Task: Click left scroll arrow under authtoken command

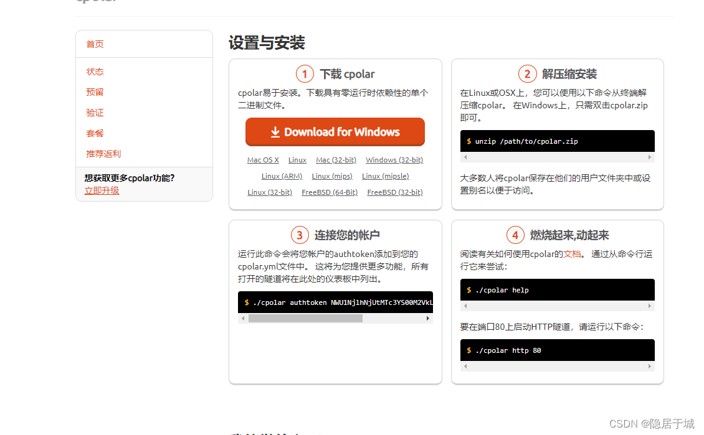Action: [x=244, y=319]
